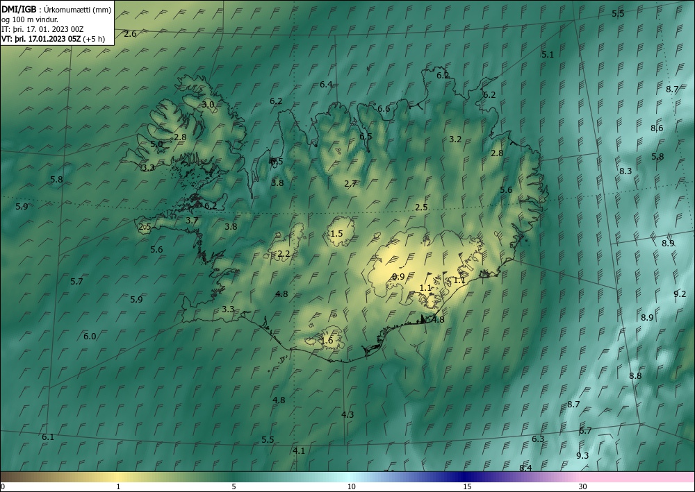
Task: Click the map value 6.7
Action: [x=585, y=431]
